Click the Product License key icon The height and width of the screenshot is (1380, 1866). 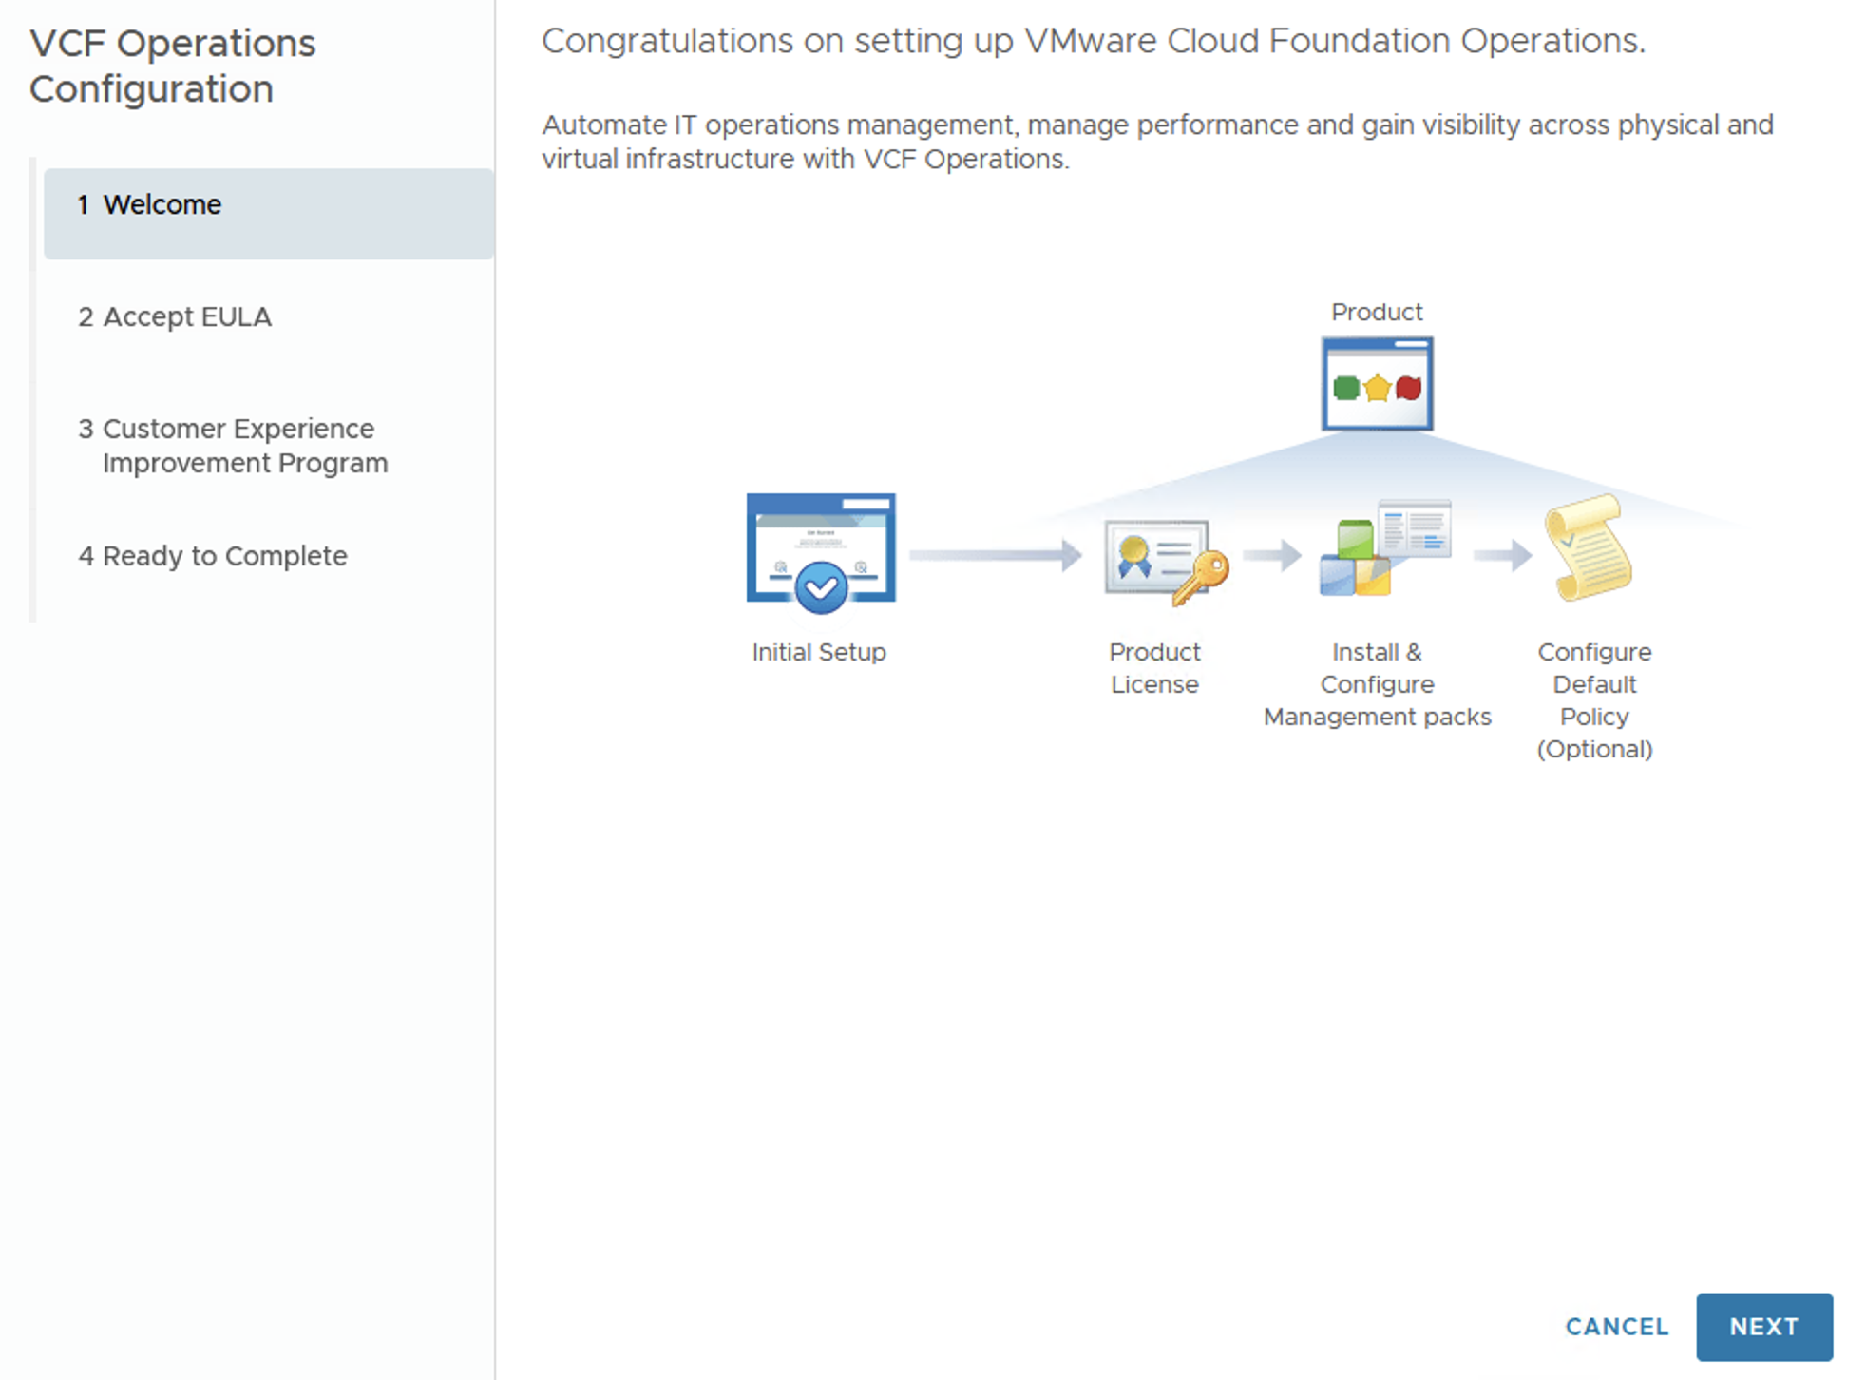coord(1165,561)
